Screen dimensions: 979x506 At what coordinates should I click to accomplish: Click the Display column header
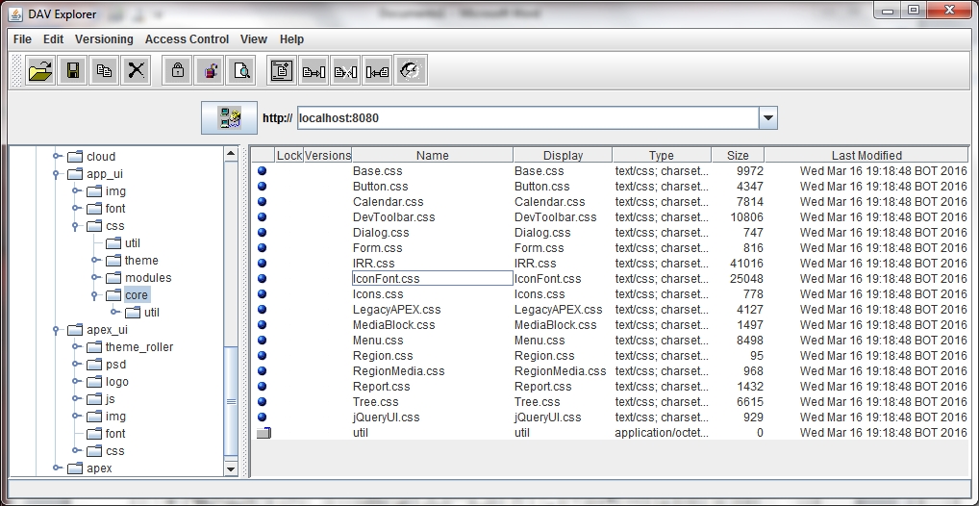563,155
